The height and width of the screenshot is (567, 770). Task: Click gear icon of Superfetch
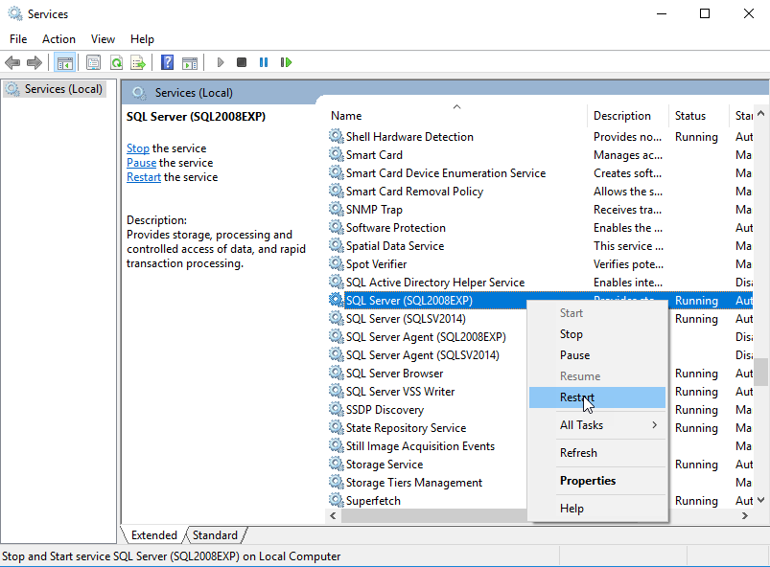point(336,500)
